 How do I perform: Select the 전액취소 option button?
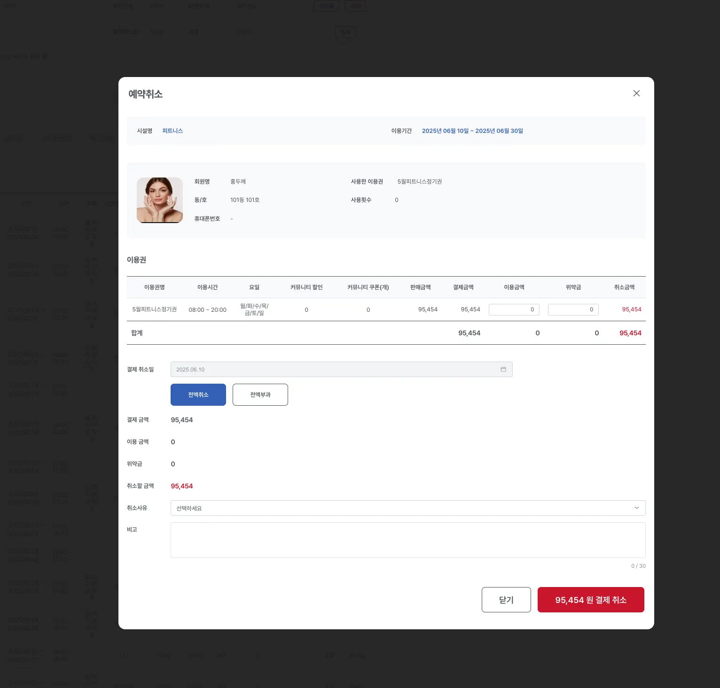click(198, 394)
